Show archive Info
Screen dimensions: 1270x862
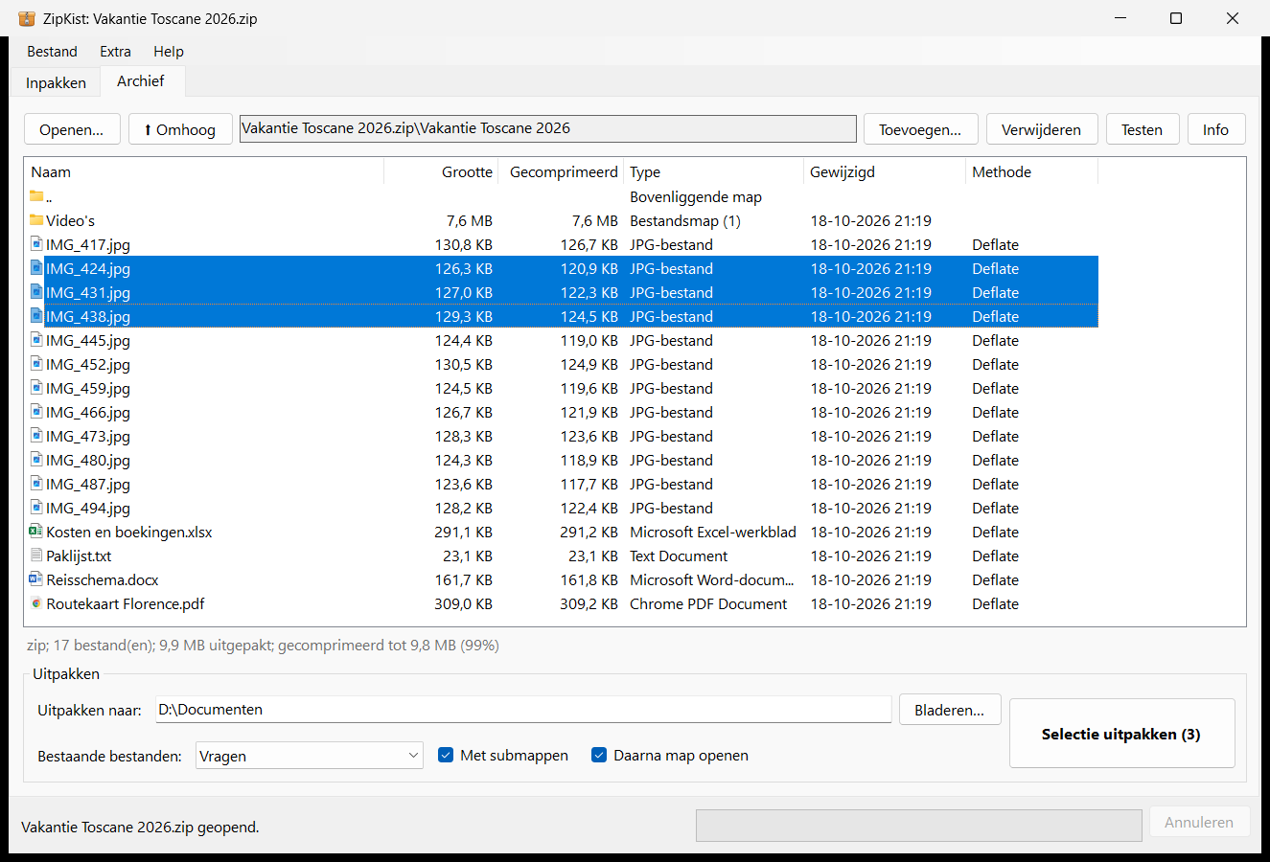click(x=1215, y=129)
